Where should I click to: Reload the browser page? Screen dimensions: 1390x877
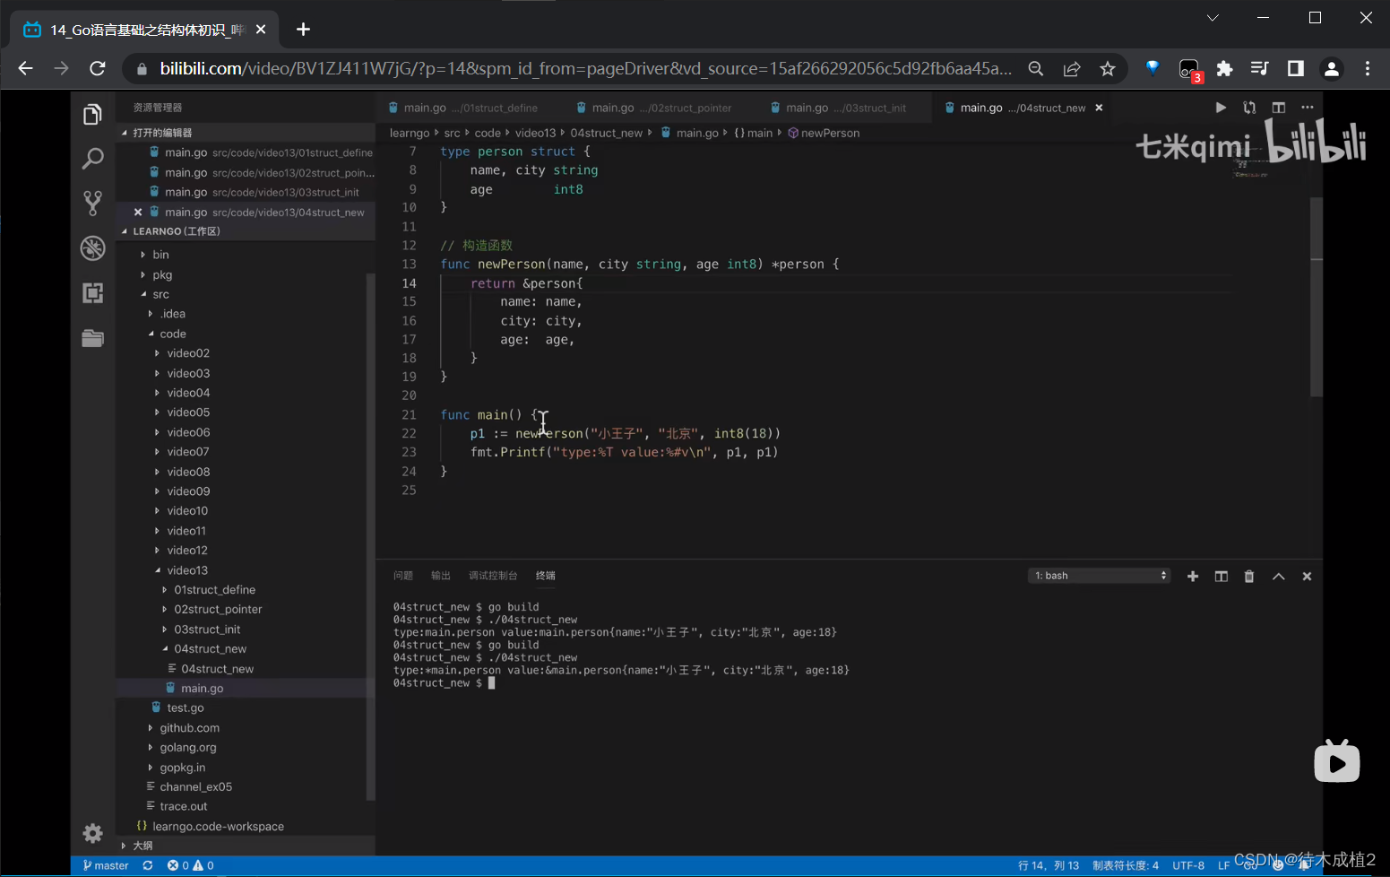[x=98, y=68]
